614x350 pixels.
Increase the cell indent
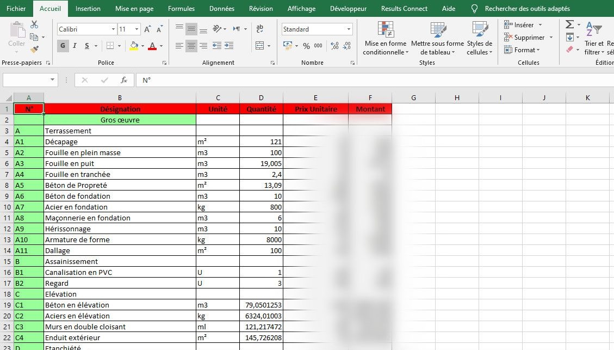[229, 46]
